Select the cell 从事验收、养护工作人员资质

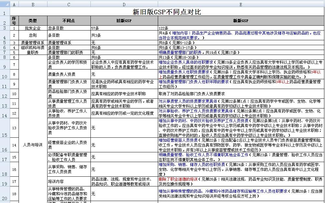tap(69, 113)
